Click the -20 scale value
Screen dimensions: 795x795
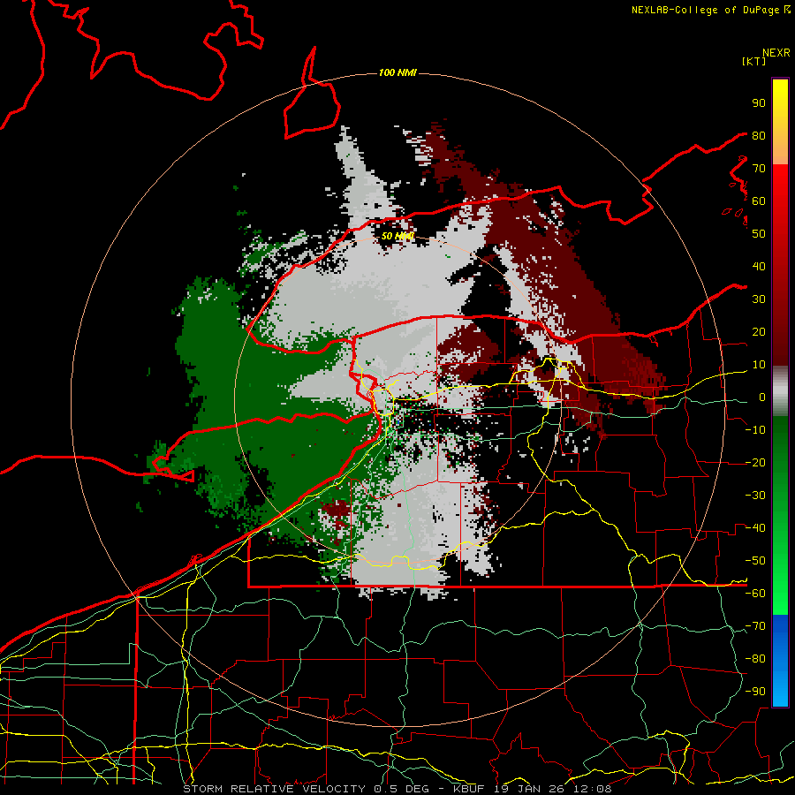pos(755,462)
